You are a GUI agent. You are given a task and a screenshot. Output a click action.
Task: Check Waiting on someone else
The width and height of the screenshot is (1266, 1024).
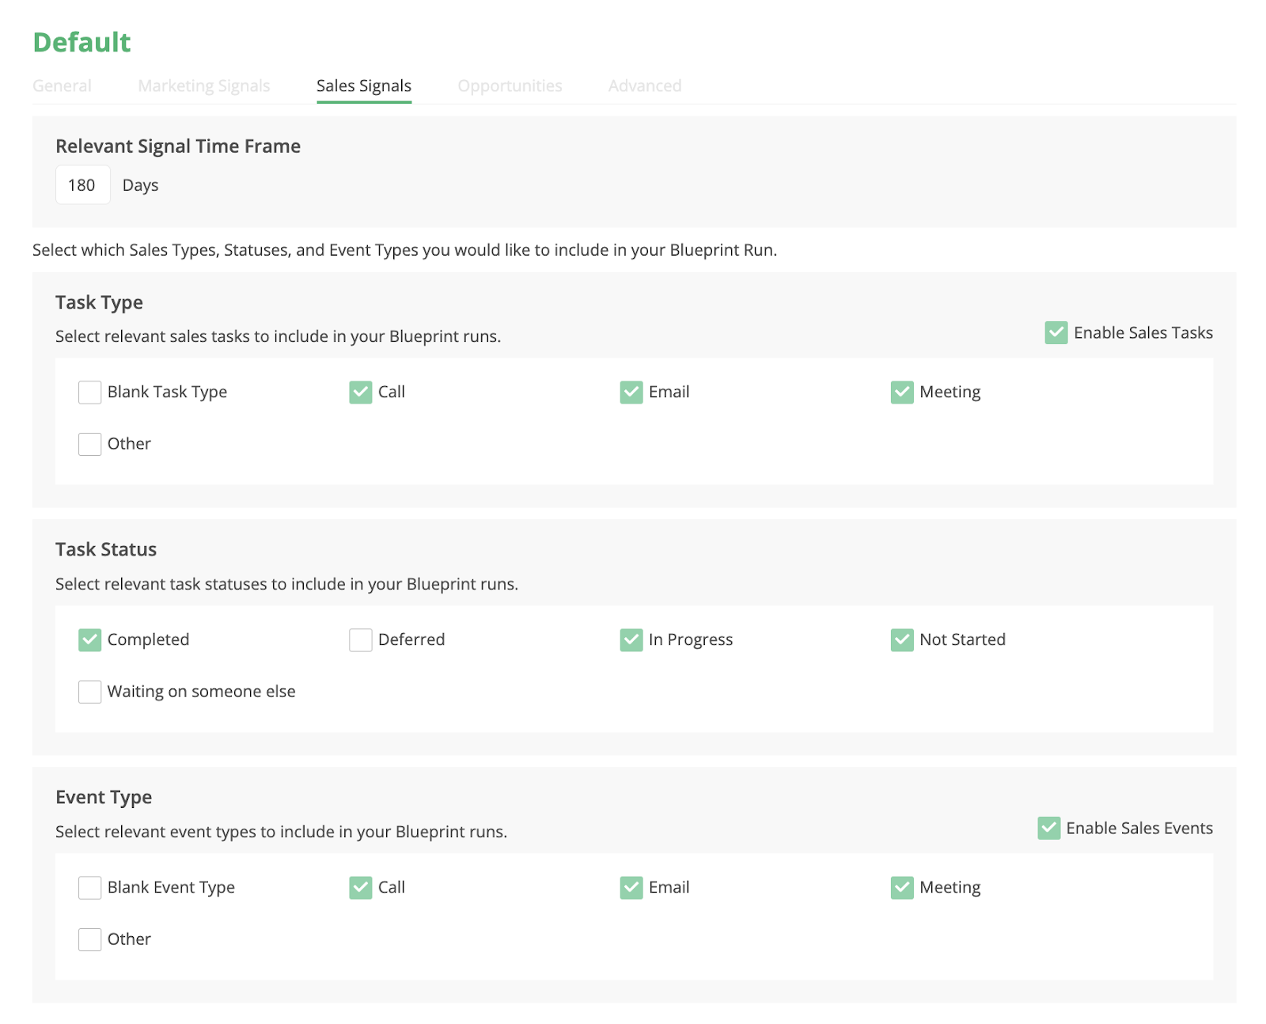tap(90, 692)
